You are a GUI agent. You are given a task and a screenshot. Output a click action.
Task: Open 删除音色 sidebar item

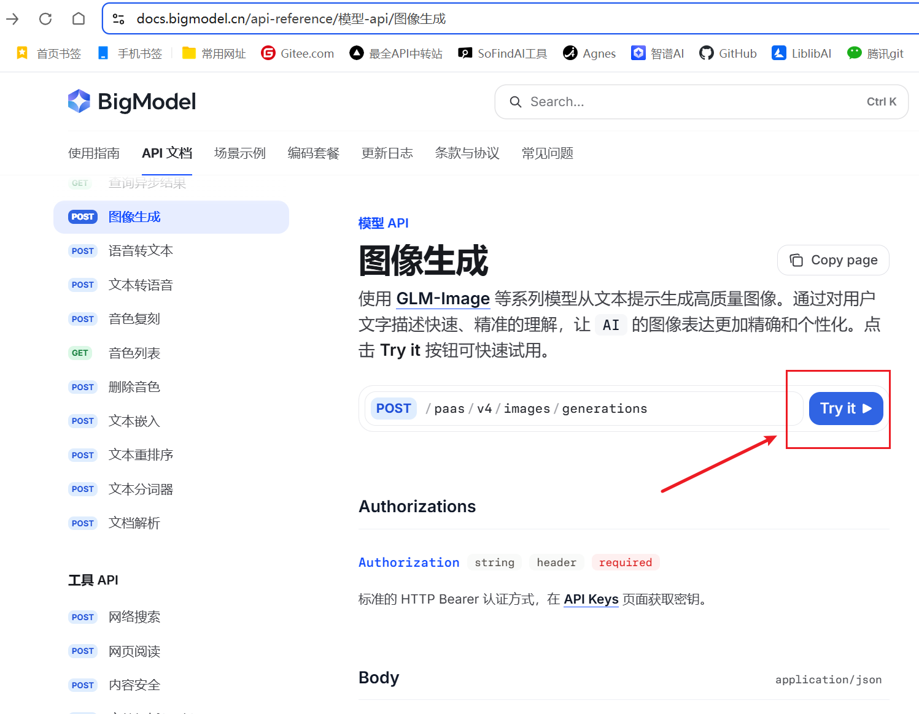pyautogui.click(x=171, y=387)
